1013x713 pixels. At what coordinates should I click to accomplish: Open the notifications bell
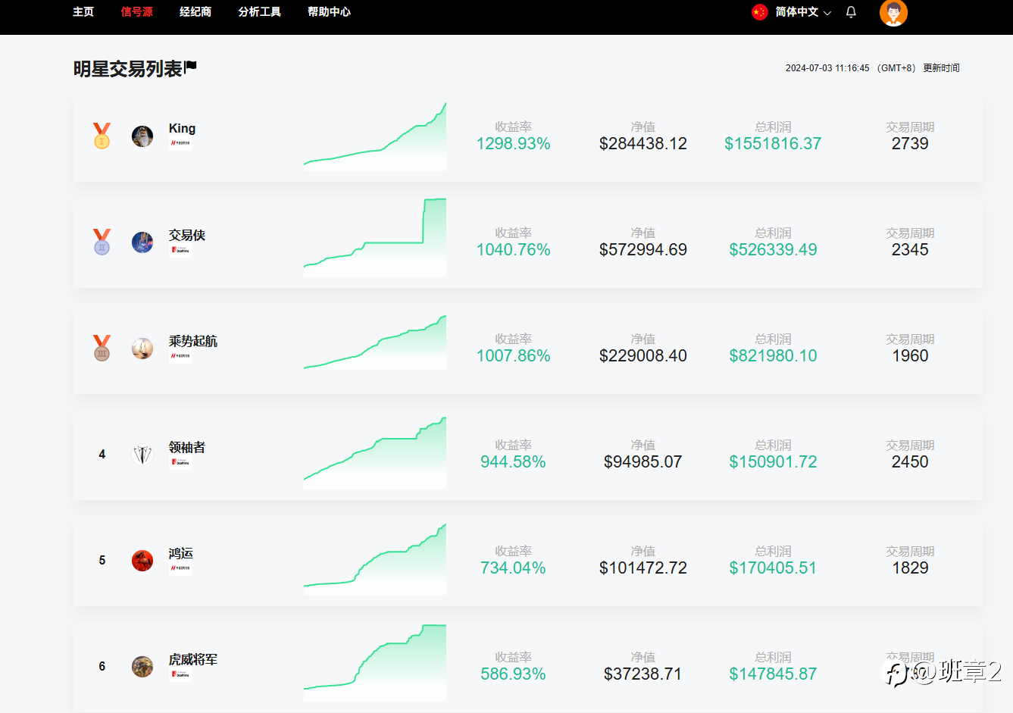click(851, 12)
